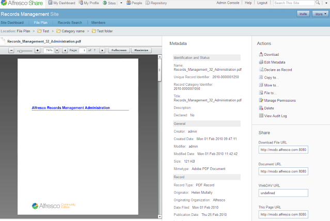Click the Maximize button
The width and height of the screenshot is (330, 221).
141,50
